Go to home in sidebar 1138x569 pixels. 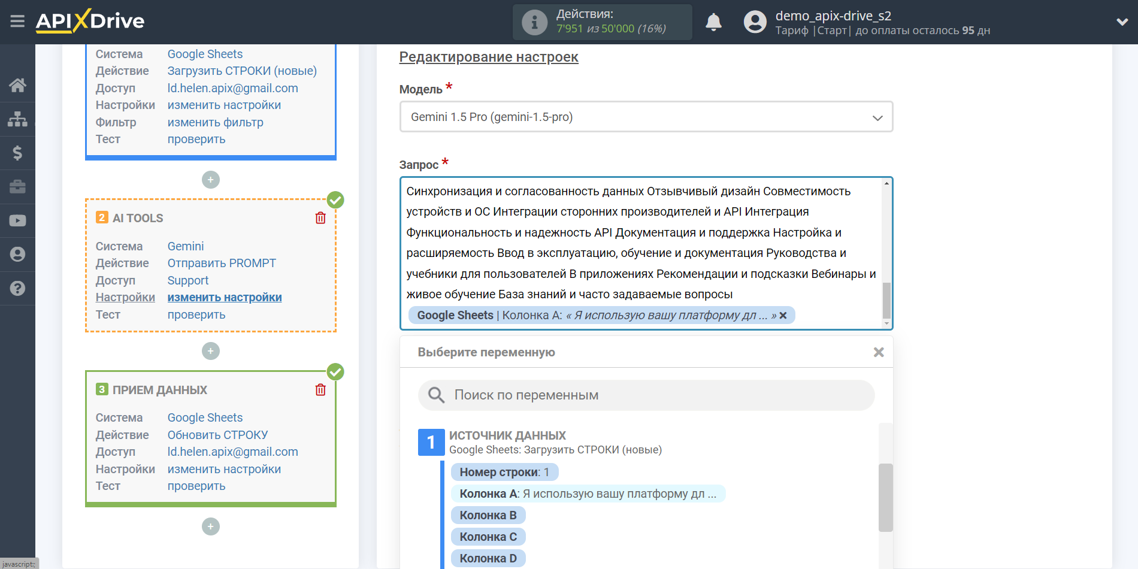coord(17,85)
